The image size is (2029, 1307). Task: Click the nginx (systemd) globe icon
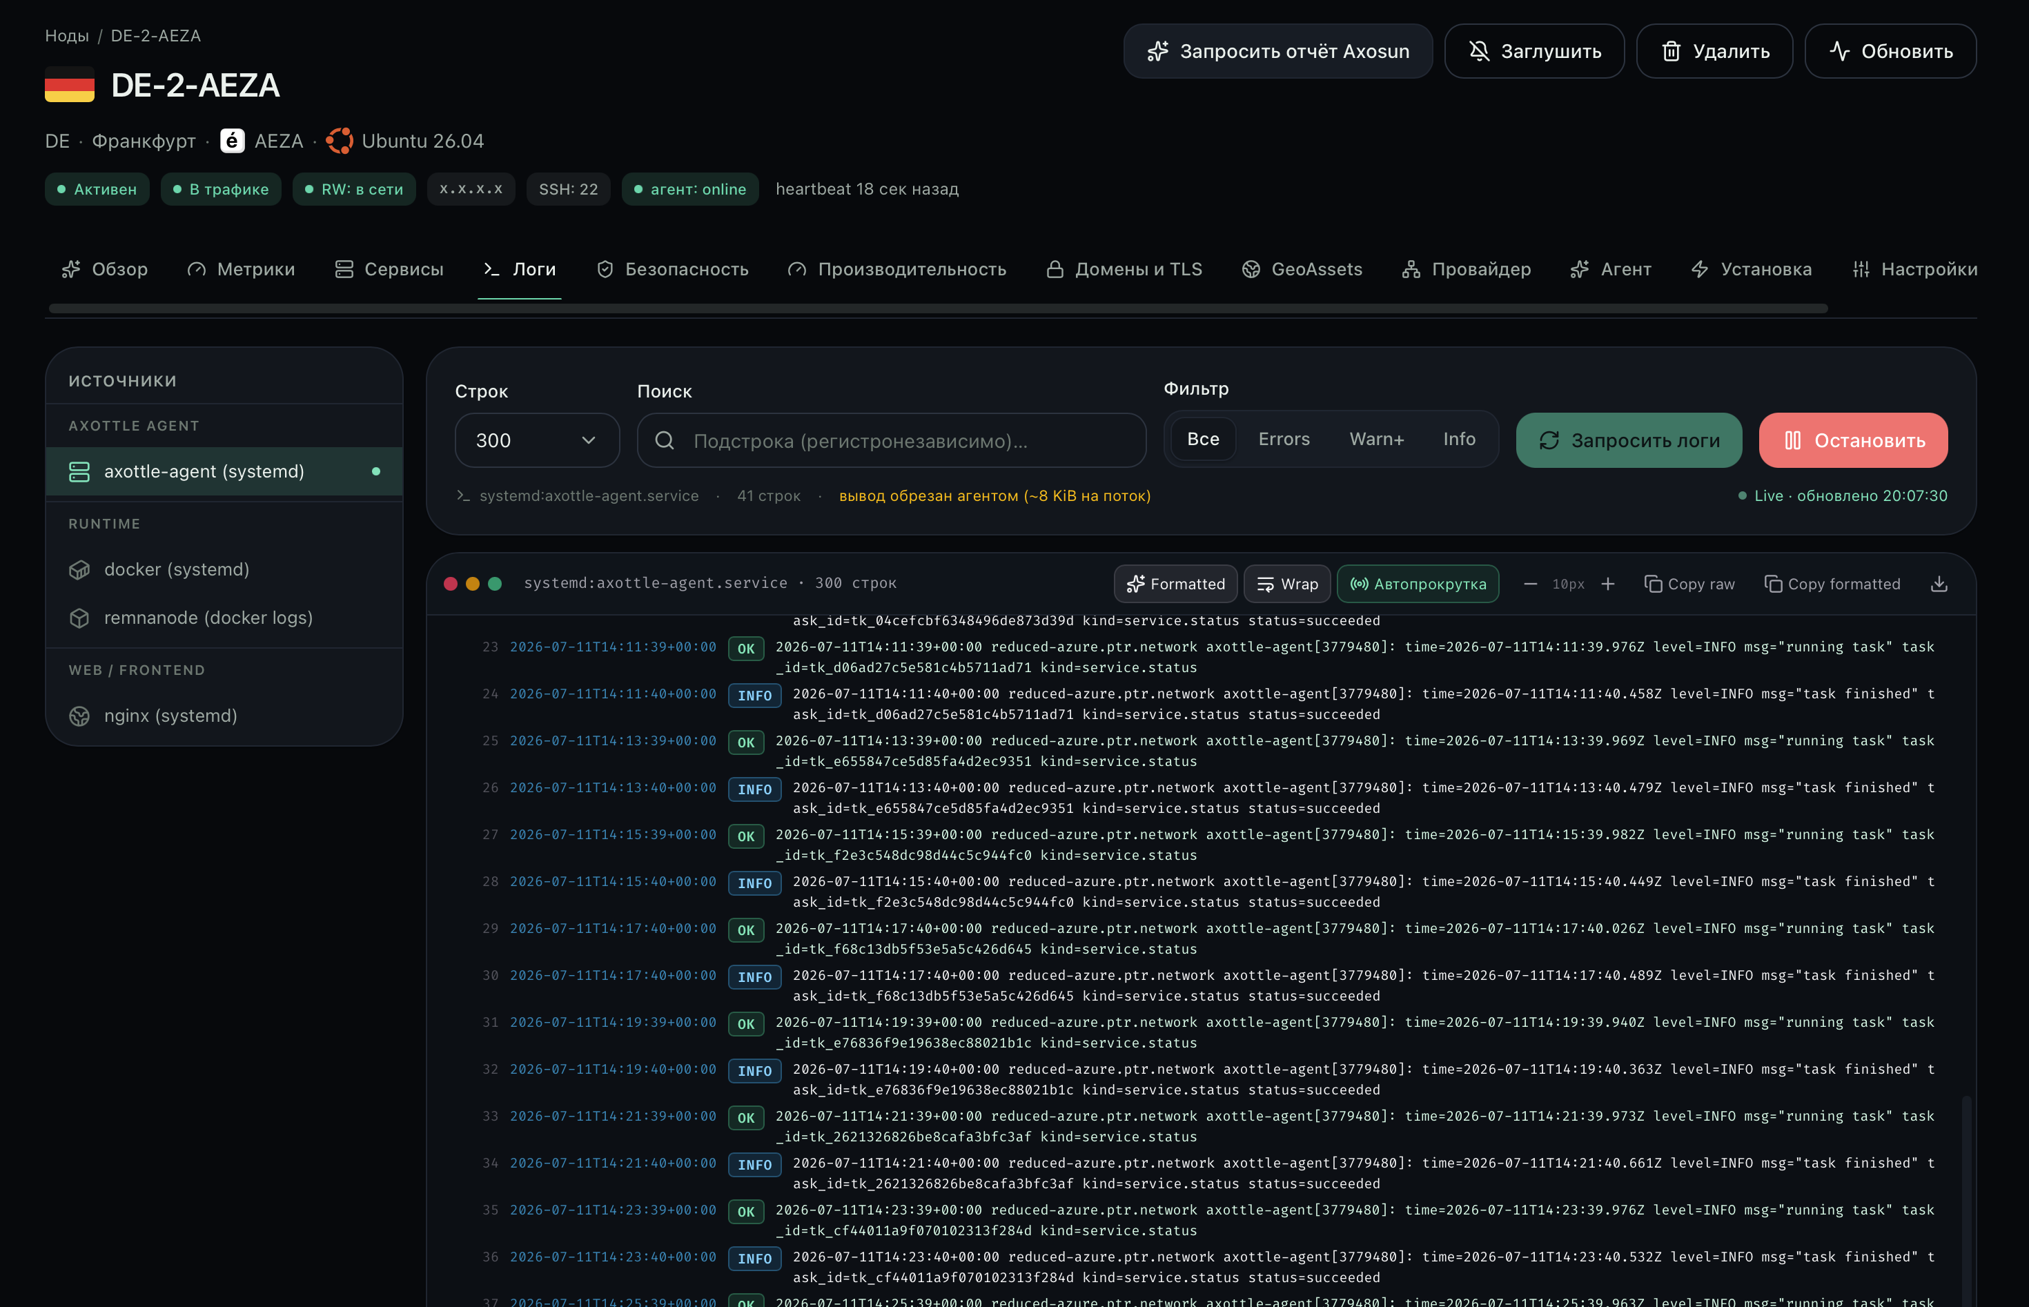pyautogui.click(x=79, y=716)
